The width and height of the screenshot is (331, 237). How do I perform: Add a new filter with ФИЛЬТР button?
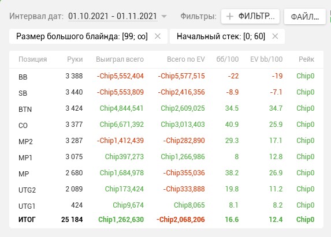pyautogui.click(x=250, y=16)
